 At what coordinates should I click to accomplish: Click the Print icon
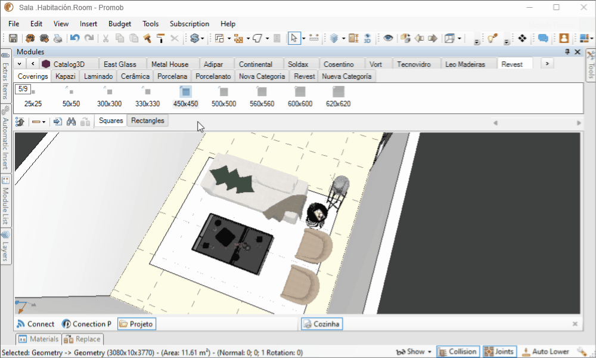tap(58, 38)
